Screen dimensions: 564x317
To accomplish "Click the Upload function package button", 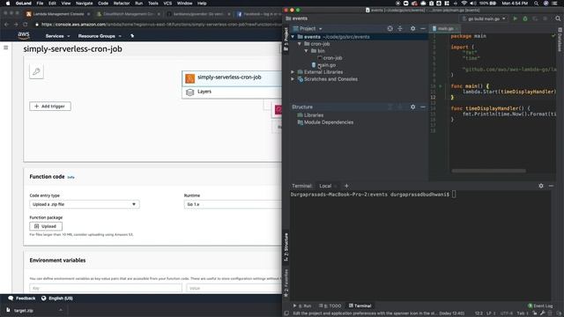I will point(46,226).
